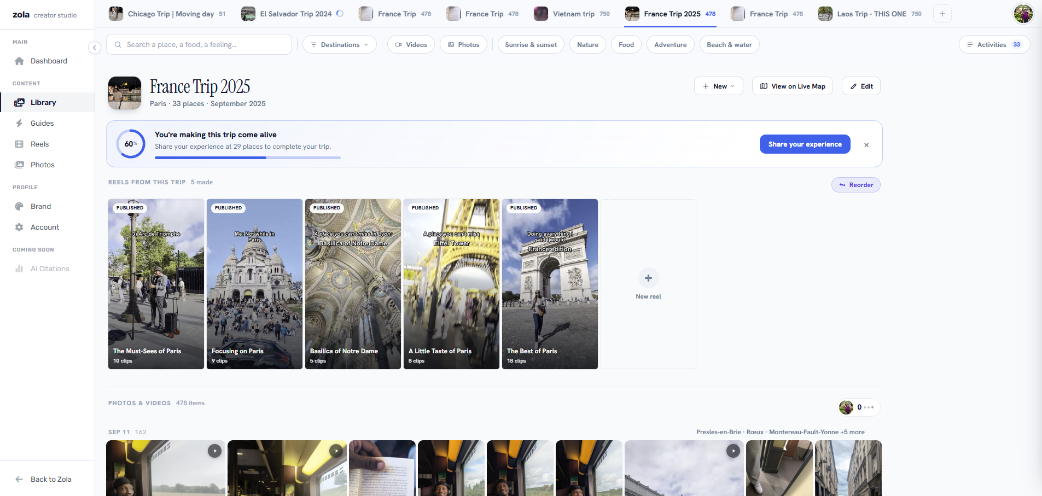The image size is (1042, 496).
Task: Click the 60% progress ring
Action: click(131, 144)
